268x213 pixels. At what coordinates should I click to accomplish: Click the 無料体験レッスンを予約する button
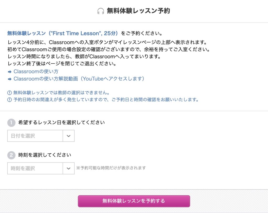click(x=134, y=201)
